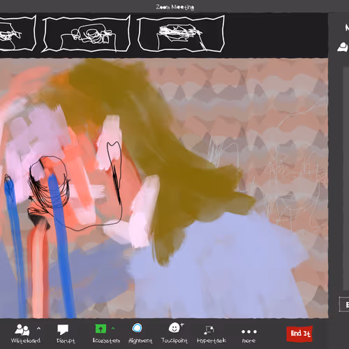This screenshot has height=349, width=349.
Task: Click the red End It button
Action: coord(300,334)
